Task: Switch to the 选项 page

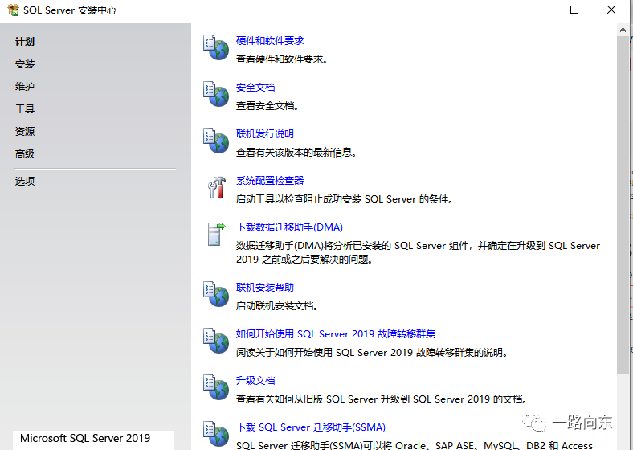Action: click(25, 181)
